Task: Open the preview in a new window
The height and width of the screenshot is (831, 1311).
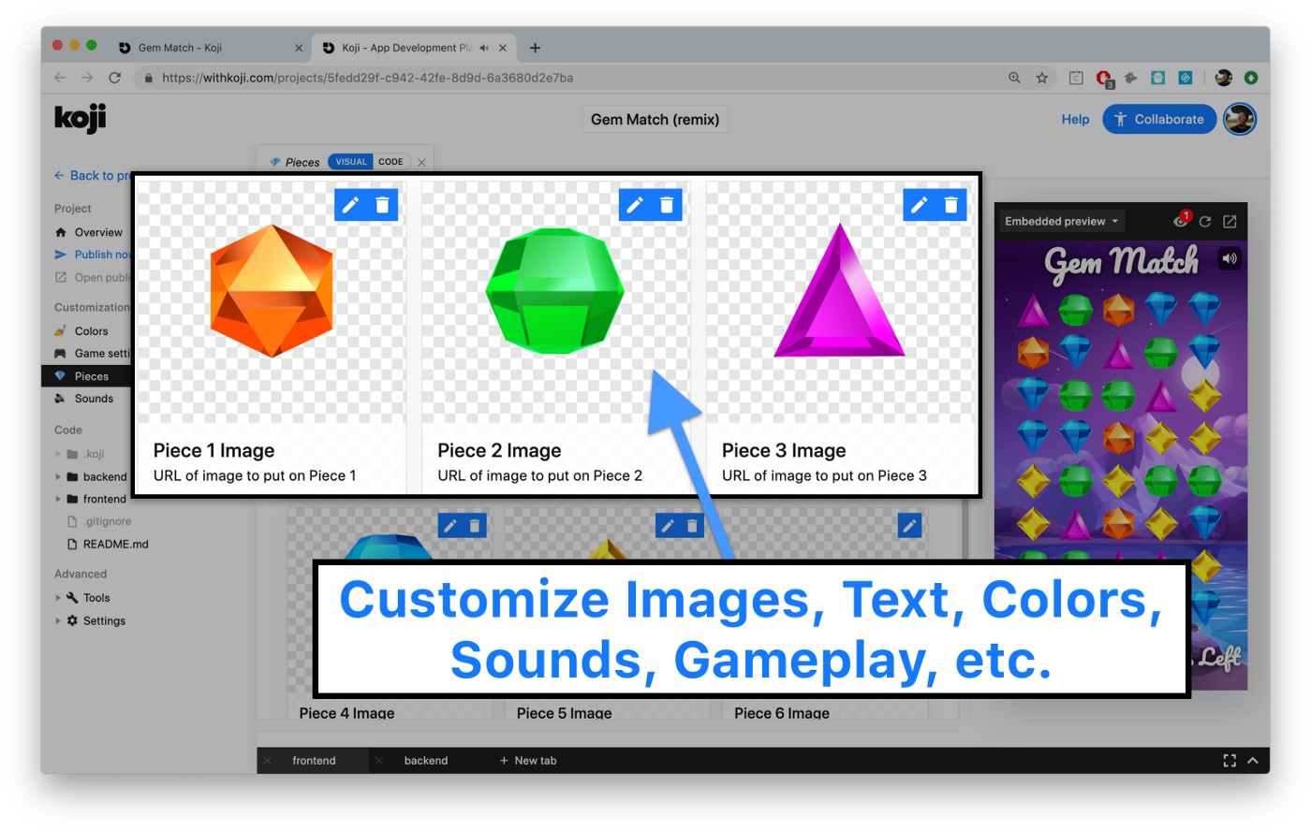Action: (1230, 222)
